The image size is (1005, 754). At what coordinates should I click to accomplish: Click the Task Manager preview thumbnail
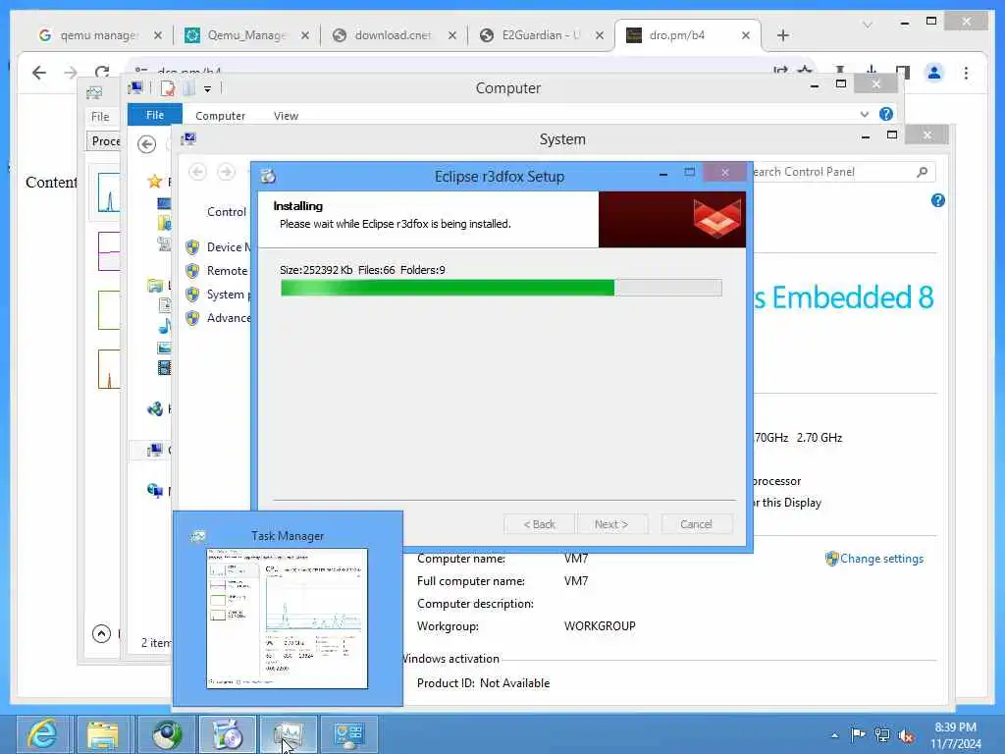coord(288,619)
